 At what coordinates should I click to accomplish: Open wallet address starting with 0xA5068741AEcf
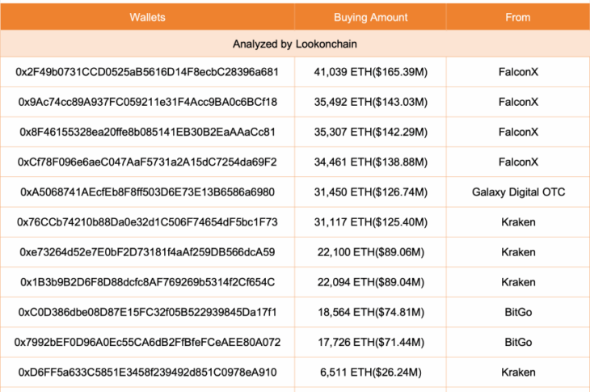coord(147,192)
